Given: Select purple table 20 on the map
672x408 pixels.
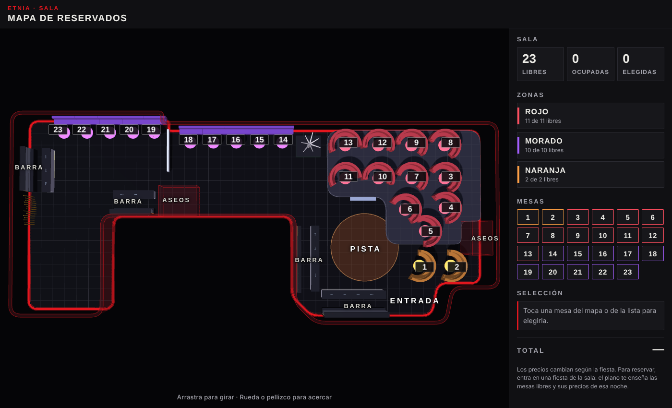Looking at the screenshot, I should pos(129,130).
